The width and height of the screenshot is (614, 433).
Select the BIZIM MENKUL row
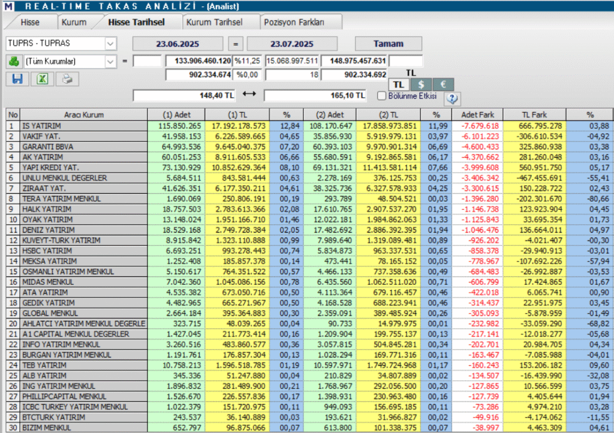coord(309,428)
